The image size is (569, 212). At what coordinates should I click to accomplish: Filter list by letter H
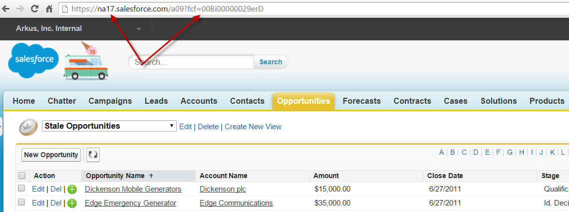[522, 152]
